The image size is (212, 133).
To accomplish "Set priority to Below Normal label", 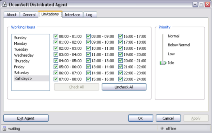I will point(179,45).
